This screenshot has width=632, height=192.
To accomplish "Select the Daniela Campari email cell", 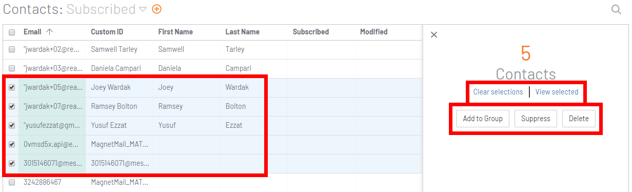I will pyautogui.click(x=52, y=68).
